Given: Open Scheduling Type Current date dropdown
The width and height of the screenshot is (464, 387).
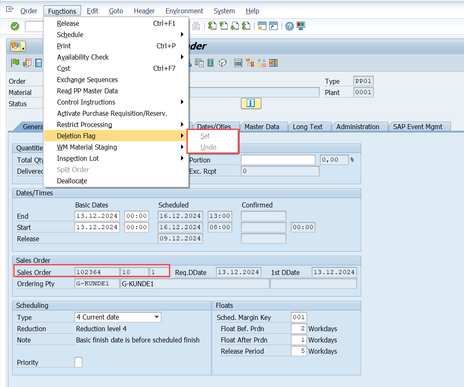Looking at the screenshot, I should 157,317.
